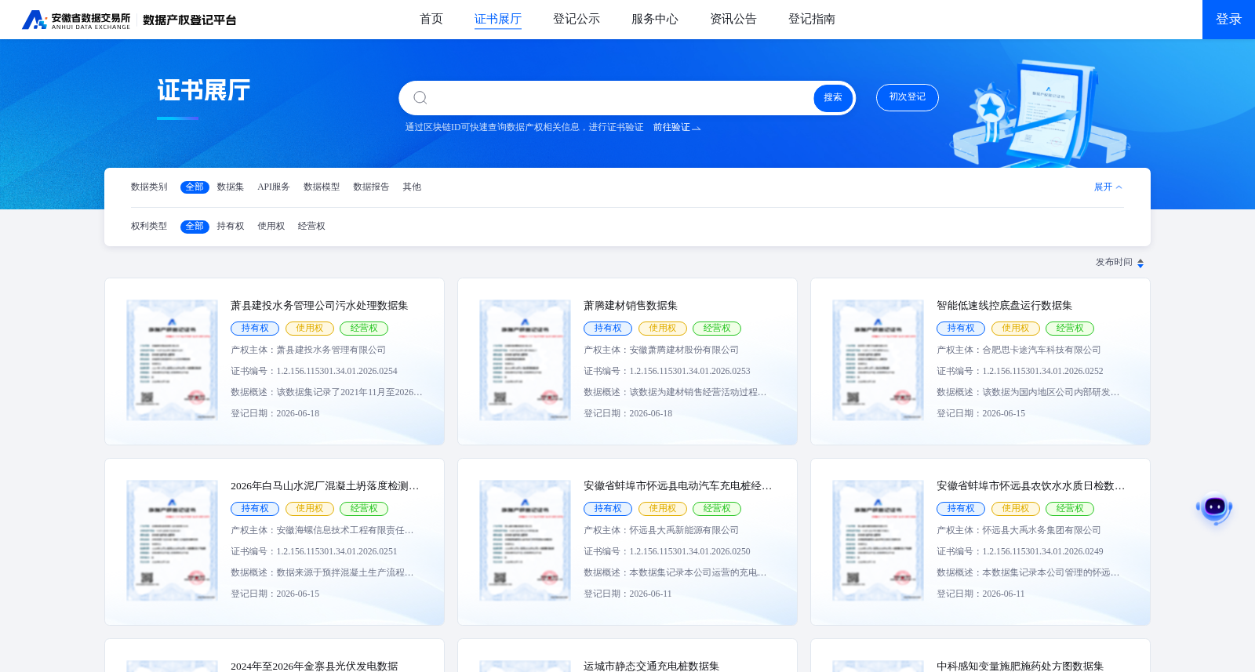Click certificate number 1.2.156.115301.34.01.2026.0251

click(337, 551)
